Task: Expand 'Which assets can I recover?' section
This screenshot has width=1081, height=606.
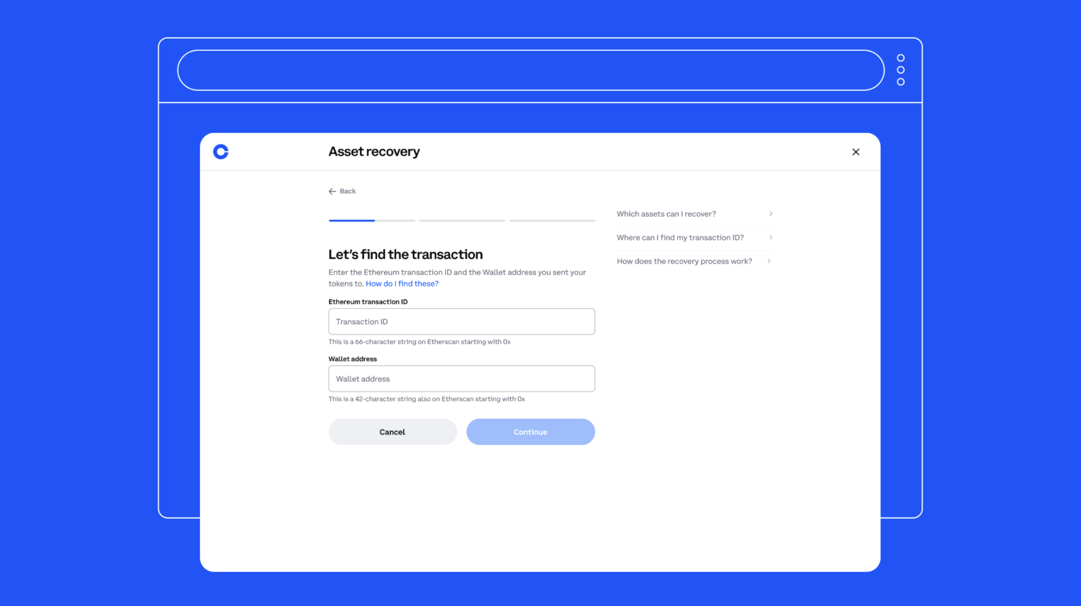Action: (694, 214)
